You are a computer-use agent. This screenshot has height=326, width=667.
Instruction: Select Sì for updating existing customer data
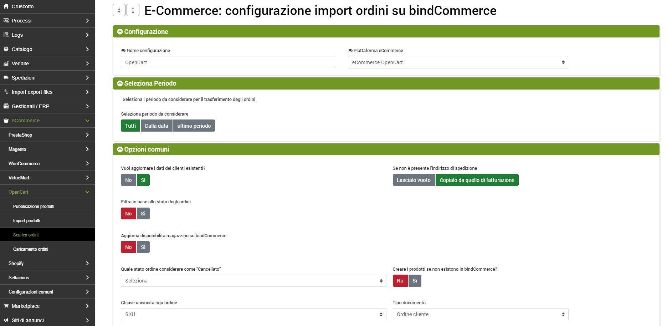(143, 180)
